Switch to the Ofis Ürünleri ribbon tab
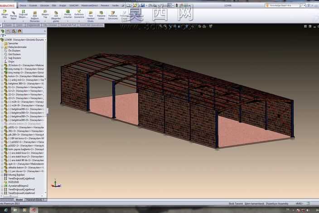This screenshot has height=213, width=319. [x=50, y=25]
